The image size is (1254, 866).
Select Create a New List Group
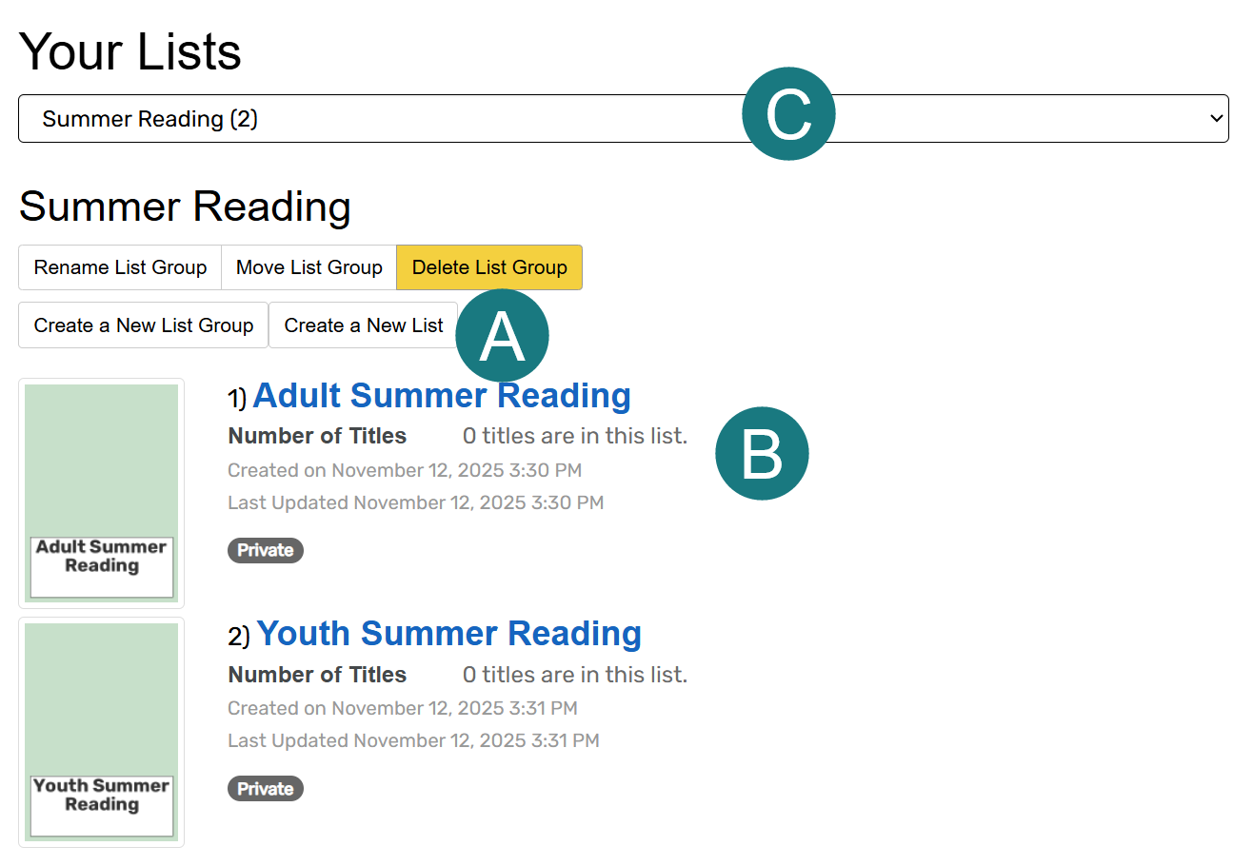tap(144, 325)
